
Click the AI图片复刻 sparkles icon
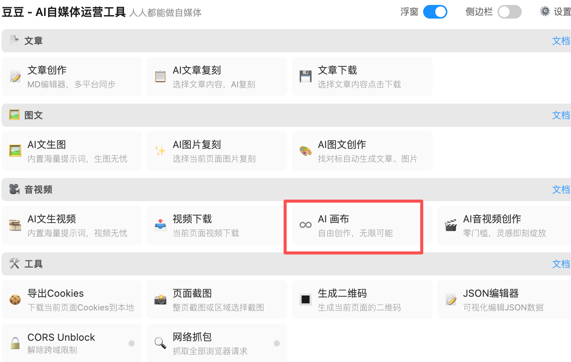[160, 151]
